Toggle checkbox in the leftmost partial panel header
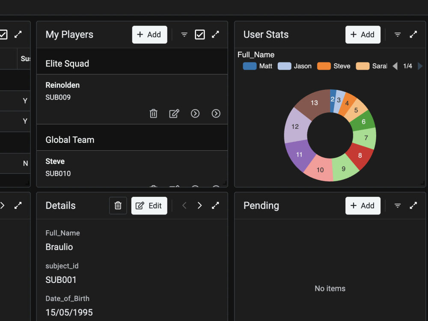 [x=3, y=35]
